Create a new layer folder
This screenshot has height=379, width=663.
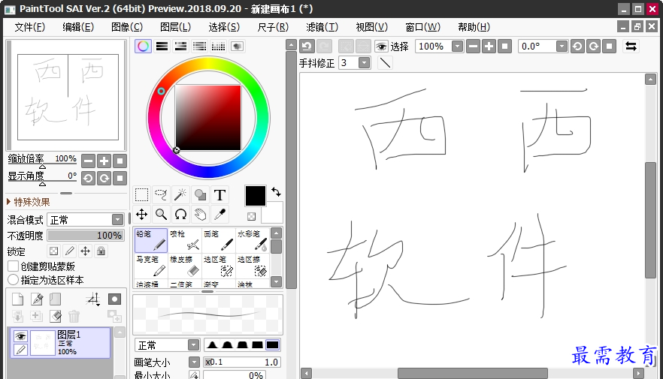56,299
